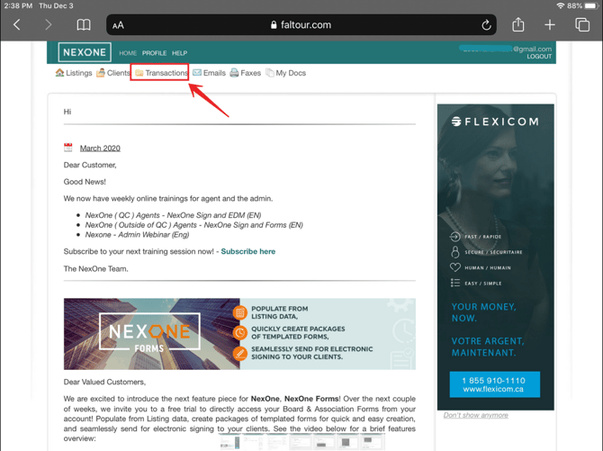Click the 'NexOne ( QC ) Agents' bullet line
603x451 pixels.
click(x=173, y=215)
